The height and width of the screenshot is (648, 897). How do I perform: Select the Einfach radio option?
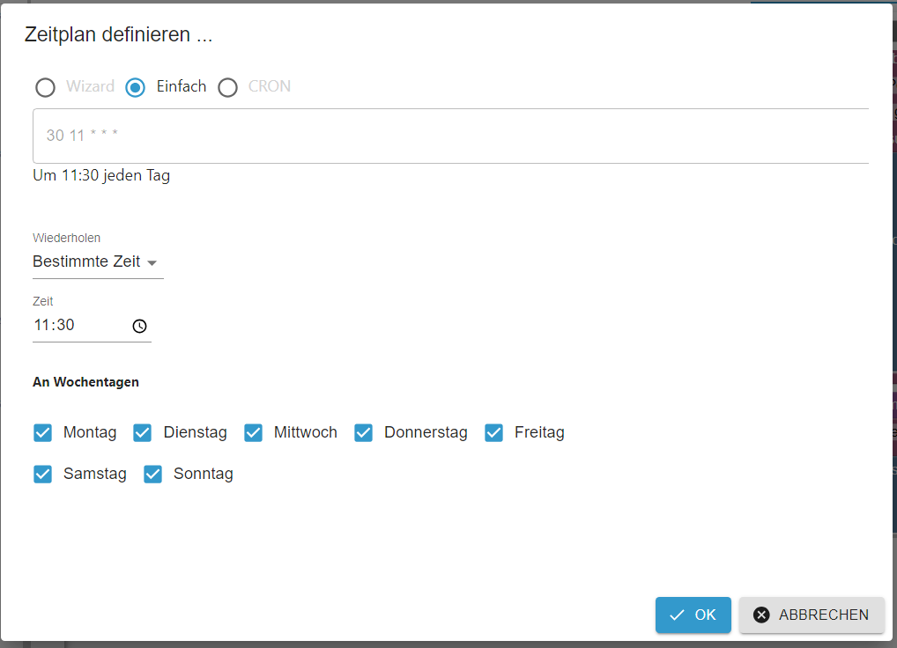136,87
